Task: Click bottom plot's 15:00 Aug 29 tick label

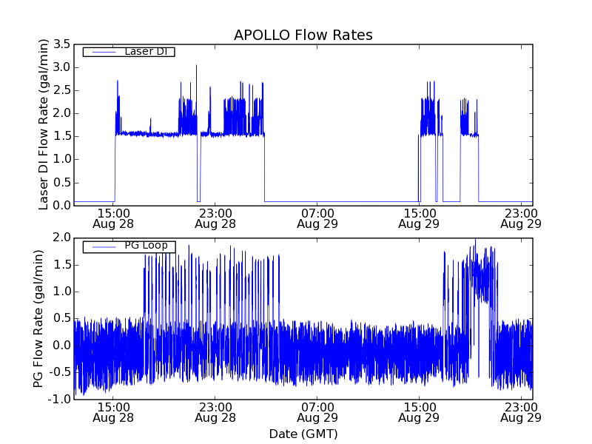Action: point(419,411)
